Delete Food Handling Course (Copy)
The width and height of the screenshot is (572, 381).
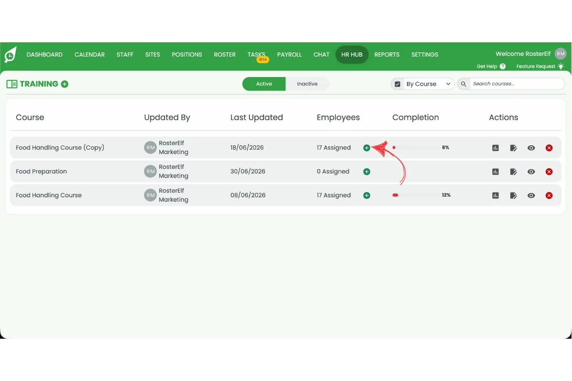point(549,148)
